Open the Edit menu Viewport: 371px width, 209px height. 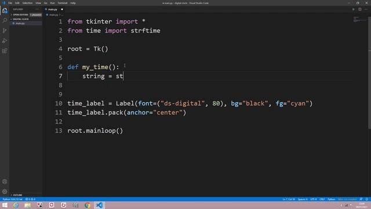(x=17, y=3)
